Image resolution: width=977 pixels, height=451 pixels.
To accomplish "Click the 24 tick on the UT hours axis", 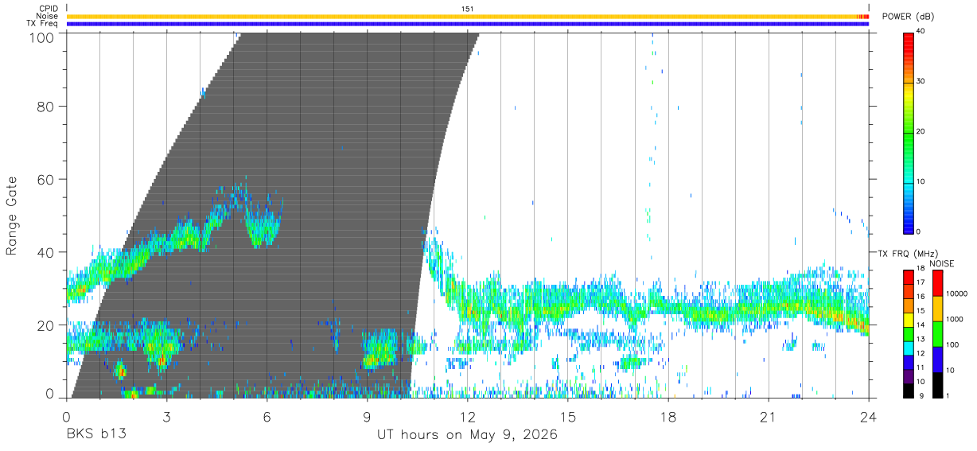I will tap(869, 418).
